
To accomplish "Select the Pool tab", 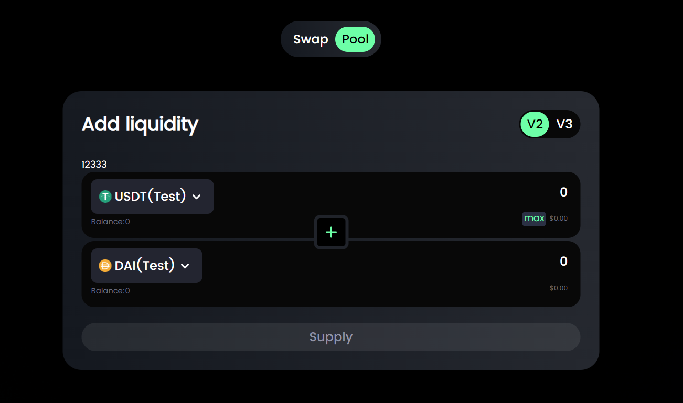I will (355, 39).
